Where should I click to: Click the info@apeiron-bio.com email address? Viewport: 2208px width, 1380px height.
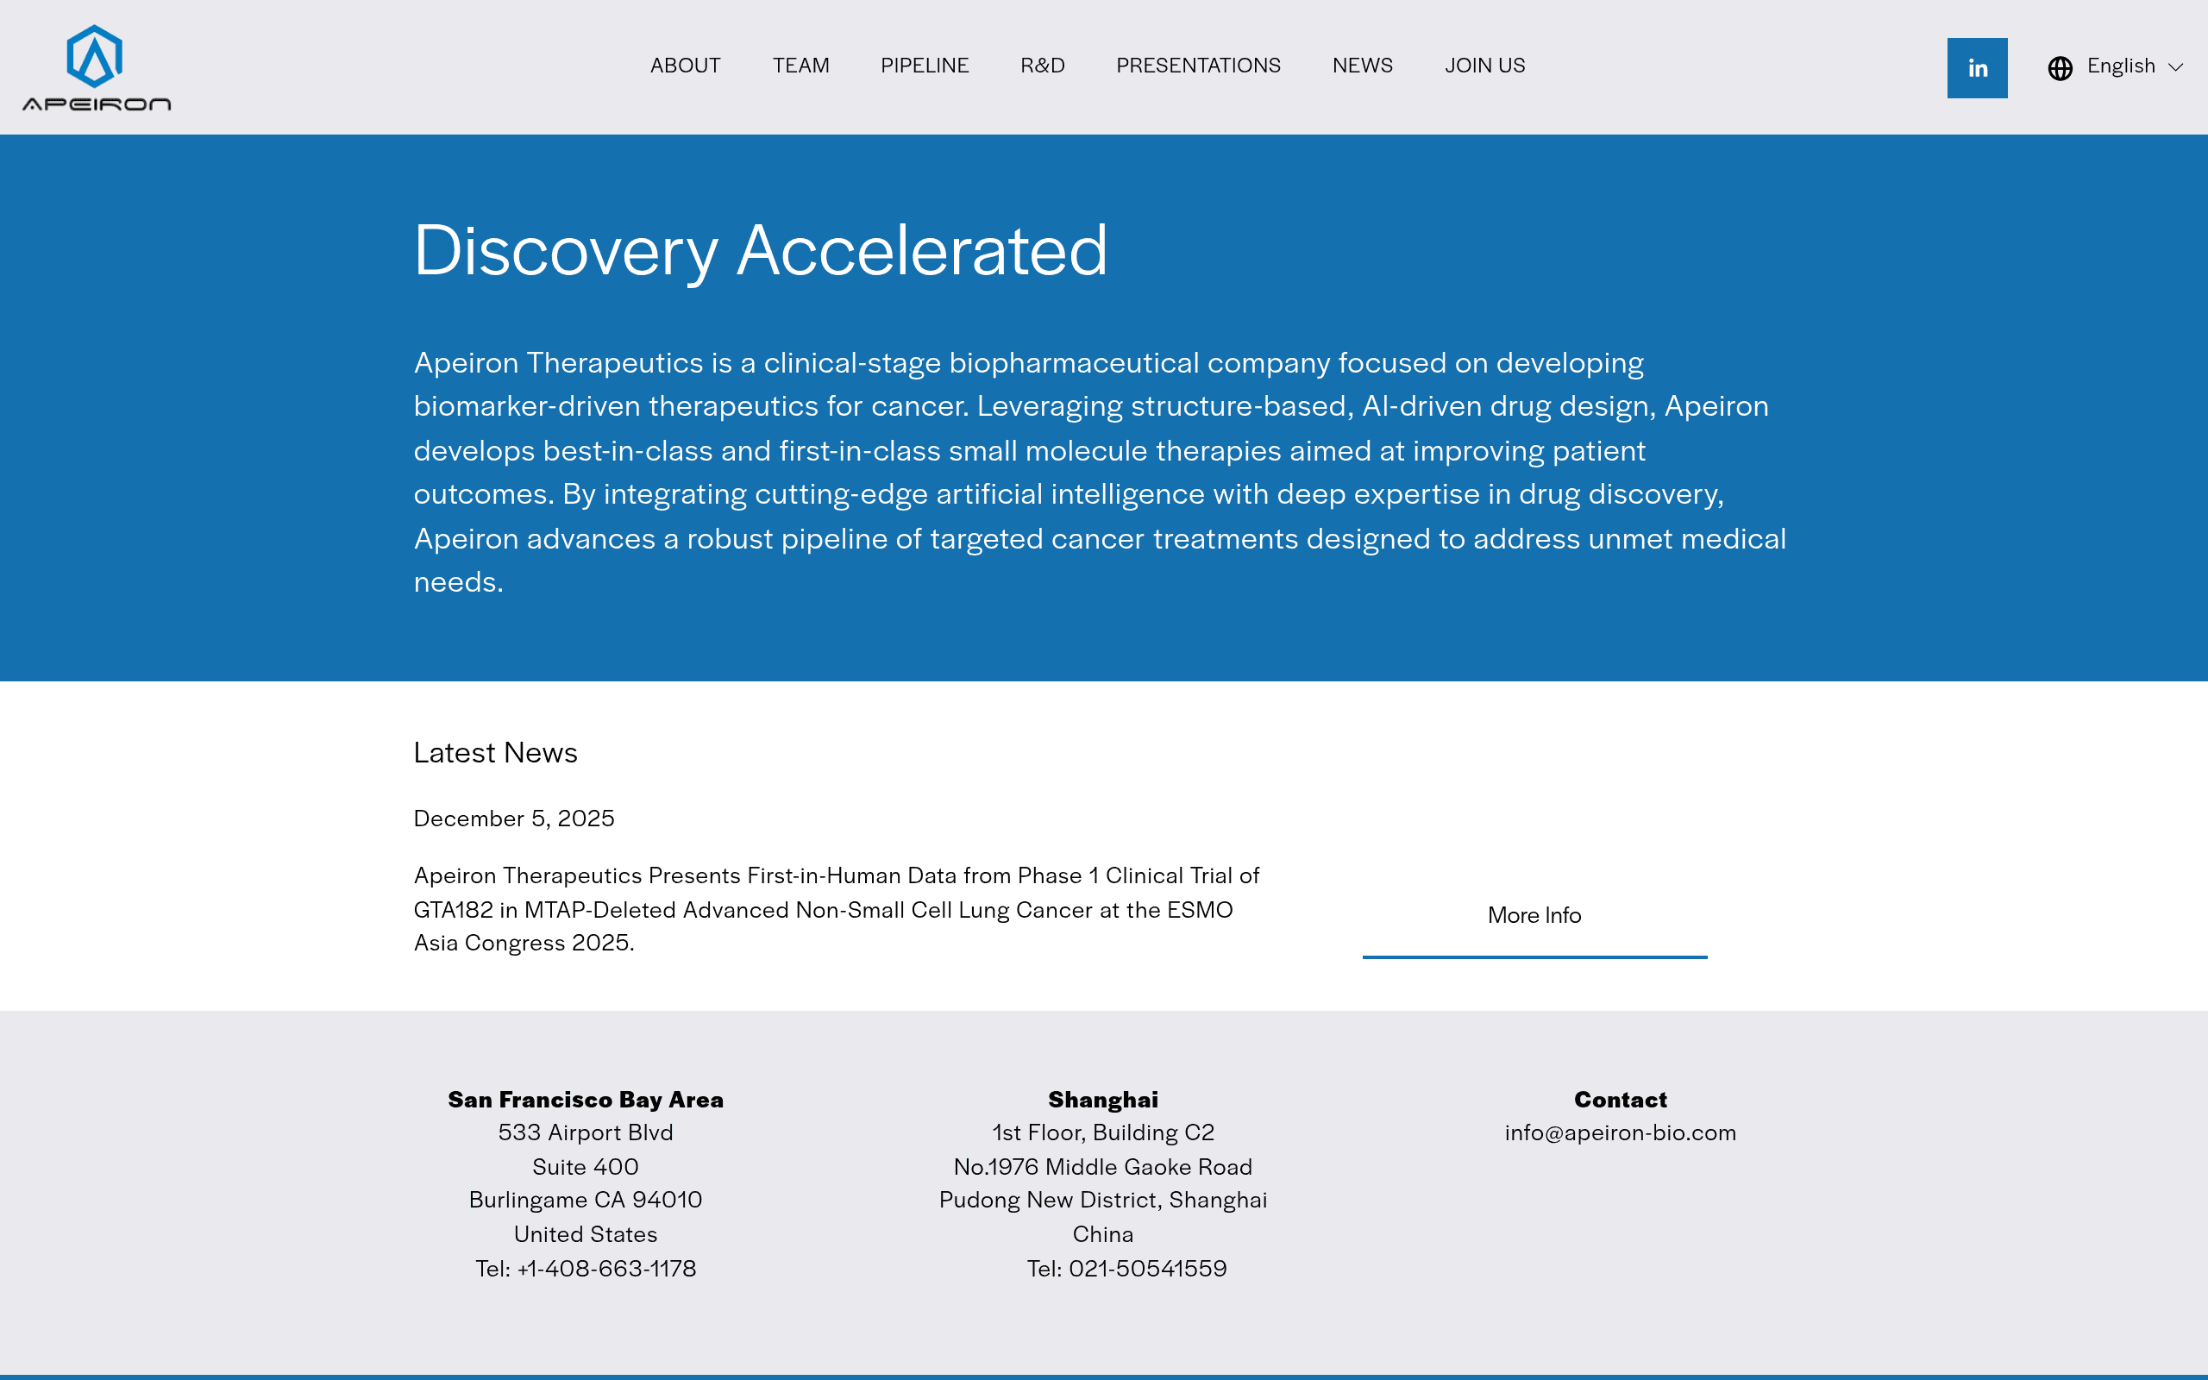(1621, 1133)
